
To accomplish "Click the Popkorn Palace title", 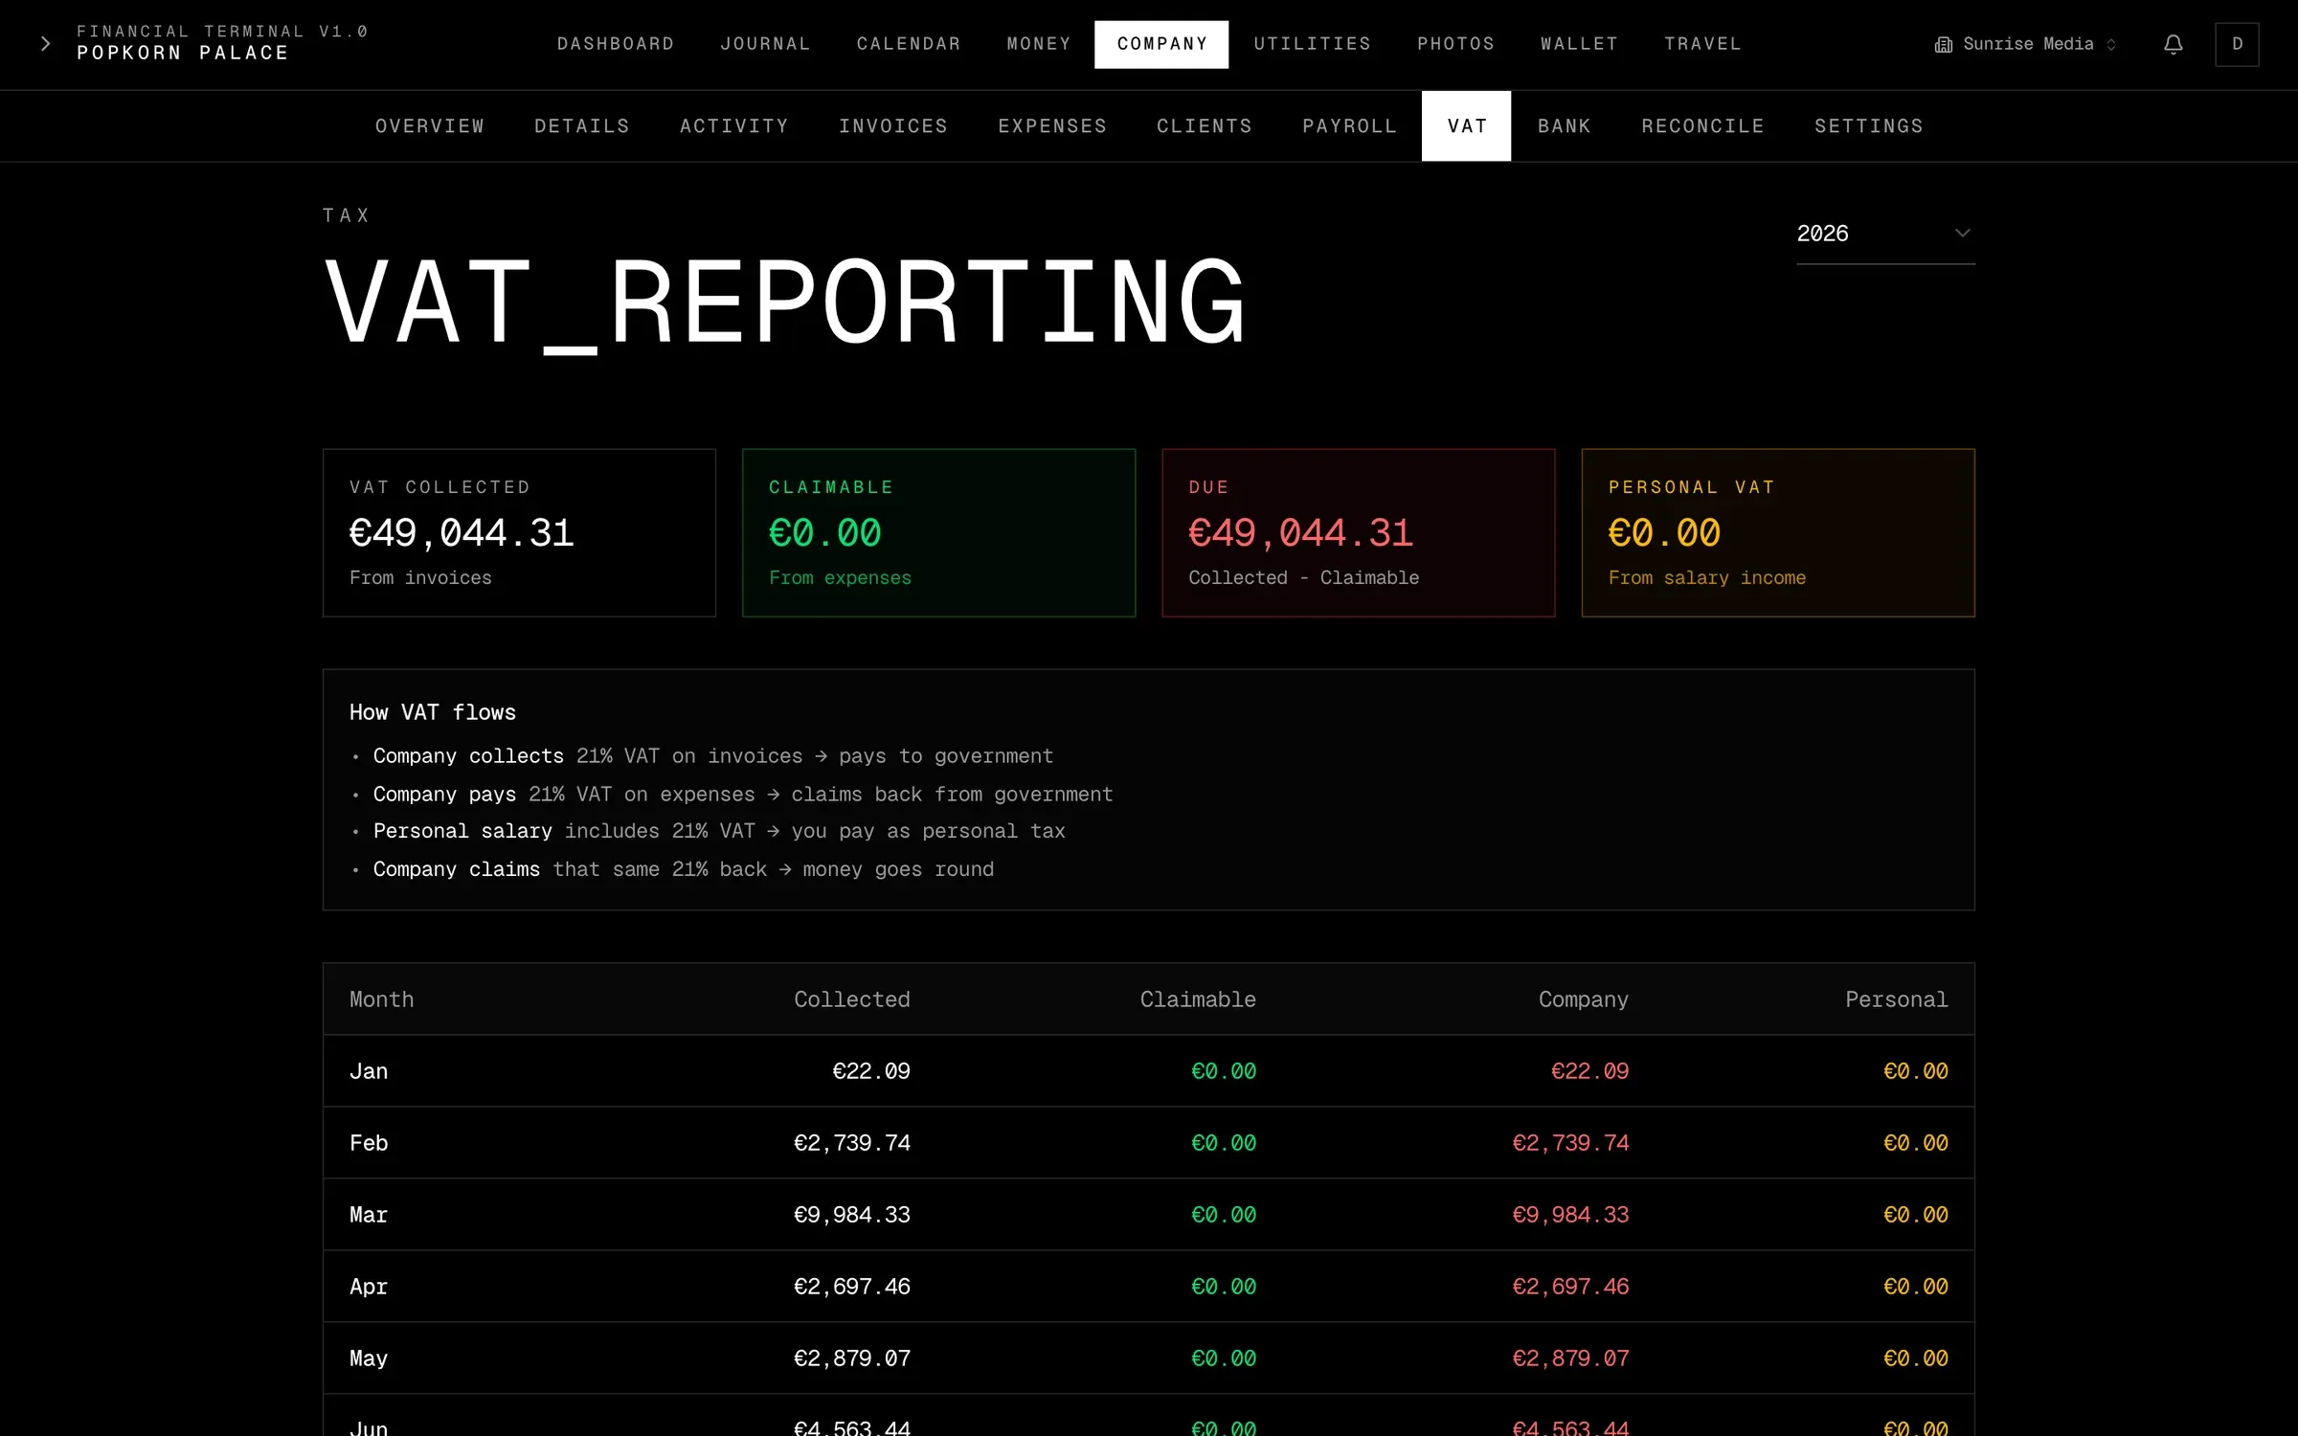I will pos(183,54).
